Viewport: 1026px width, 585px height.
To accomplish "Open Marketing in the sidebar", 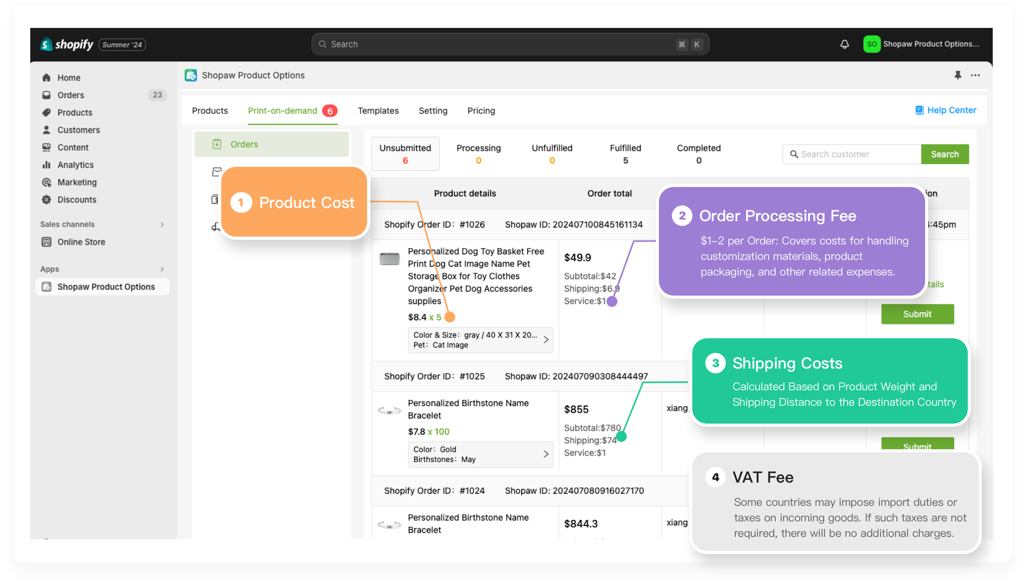I will pos(77,182).
